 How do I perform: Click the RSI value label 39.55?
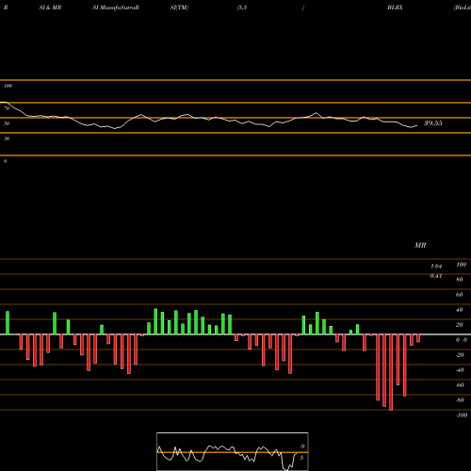pos(433,123)
